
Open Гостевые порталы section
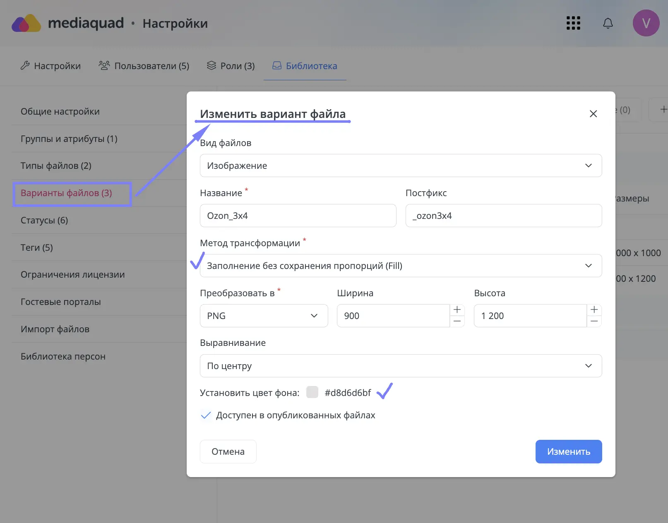99,302
